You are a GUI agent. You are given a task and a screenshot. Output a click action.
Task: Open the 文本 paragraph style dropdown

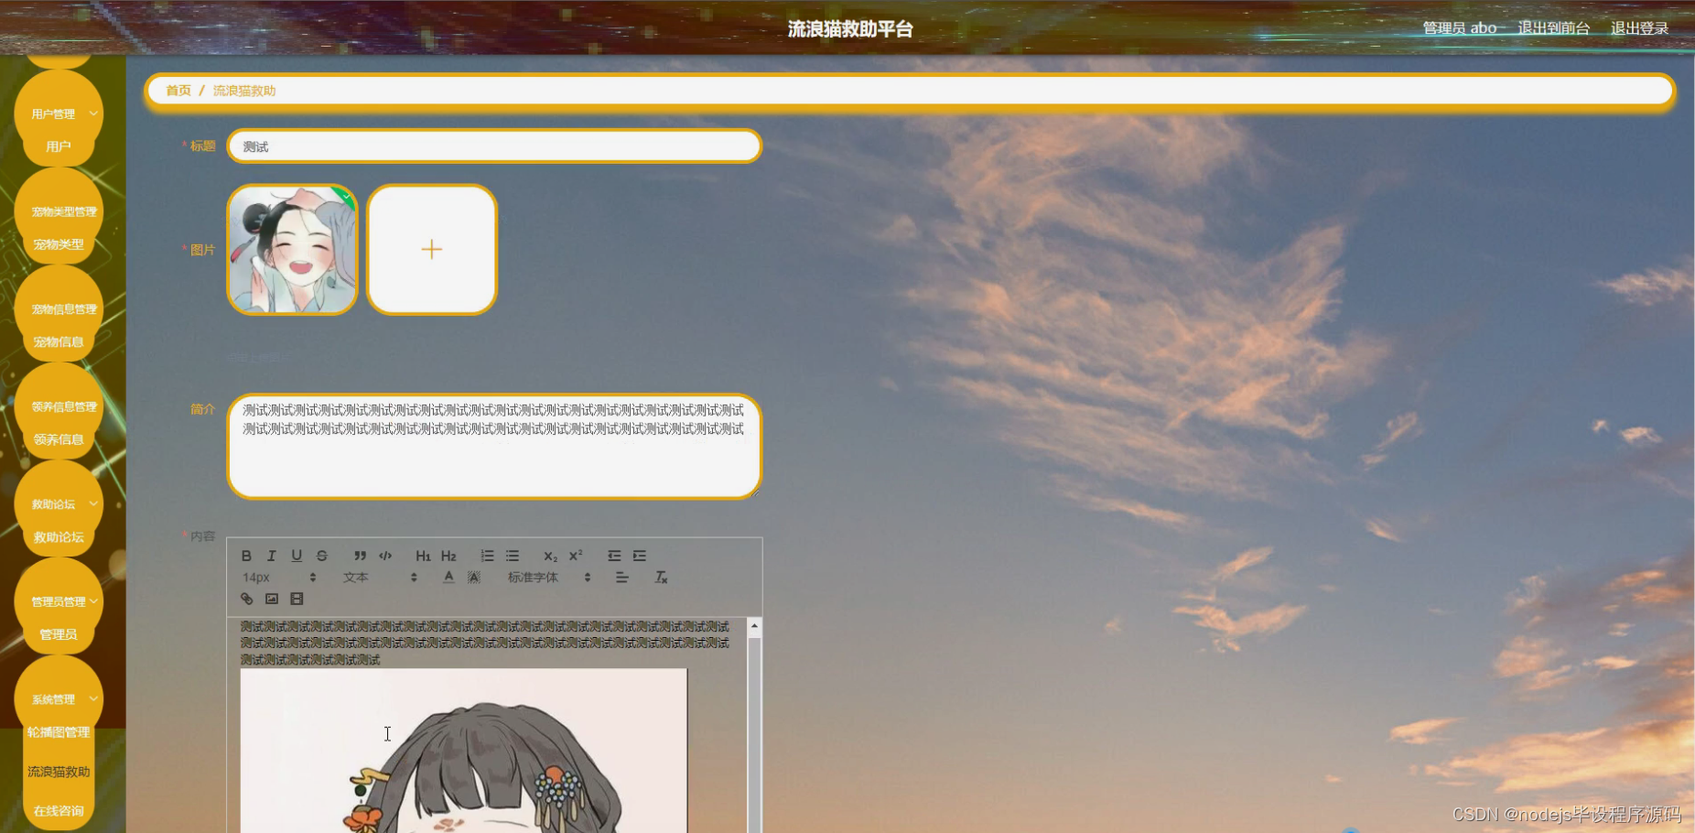[x=381, y=578]
